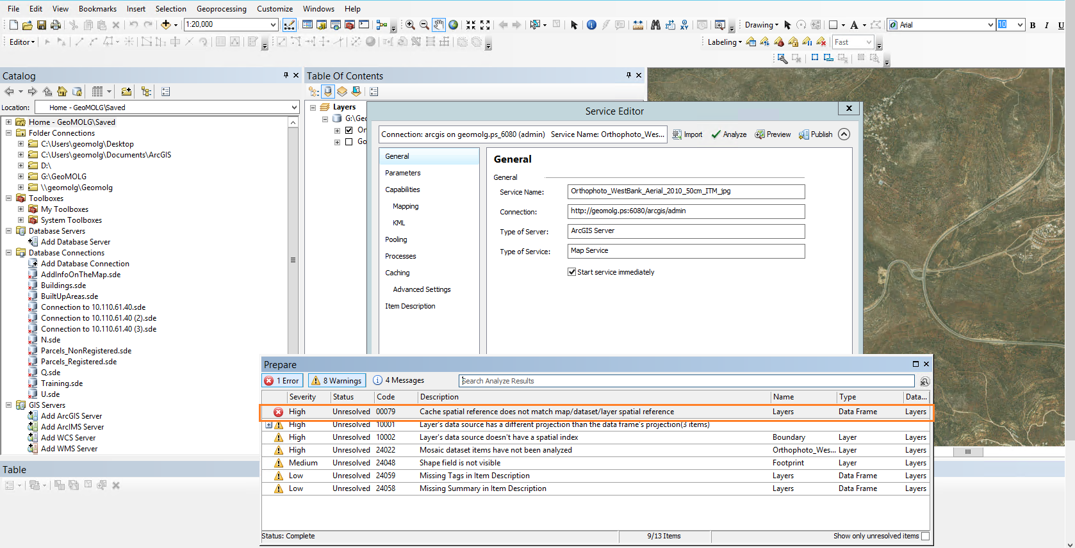Open the Go To XY tool
The image size is (1075, 548).
684,25
